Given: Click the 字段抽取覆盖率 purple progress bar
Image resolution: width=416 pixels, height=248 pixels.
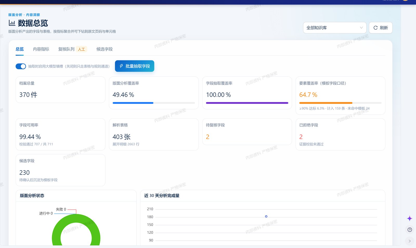Looking at the screenshot, I should coord(247,103).
